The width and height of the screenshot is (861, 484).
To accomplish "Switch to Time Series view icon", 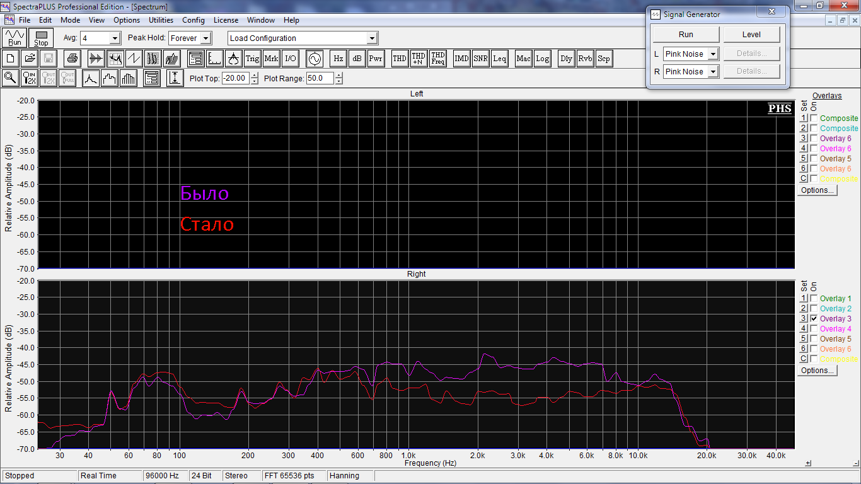I will point(96,59).
